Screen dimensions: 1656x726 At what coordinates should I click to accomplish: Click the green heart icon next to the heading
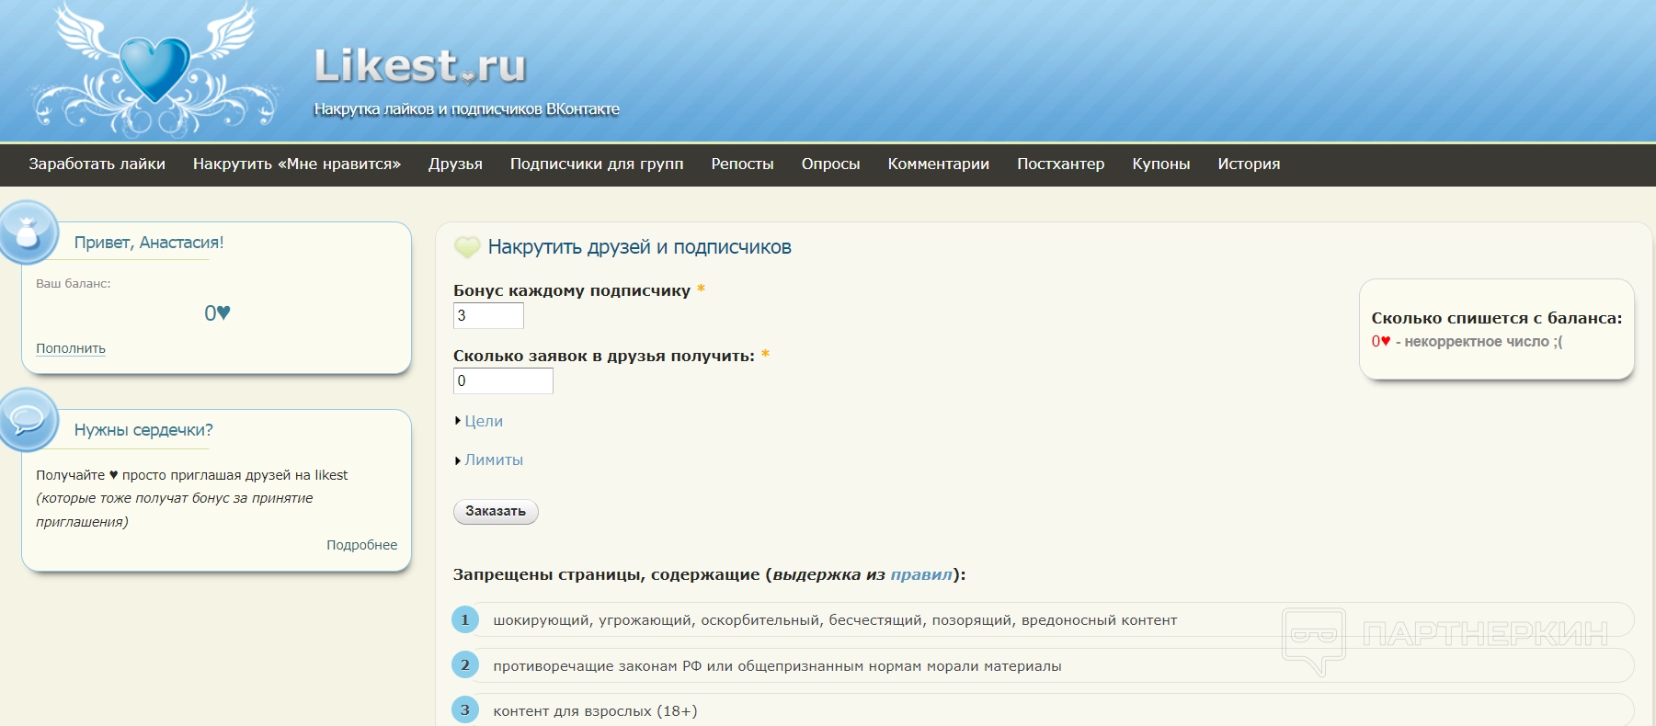467,246
